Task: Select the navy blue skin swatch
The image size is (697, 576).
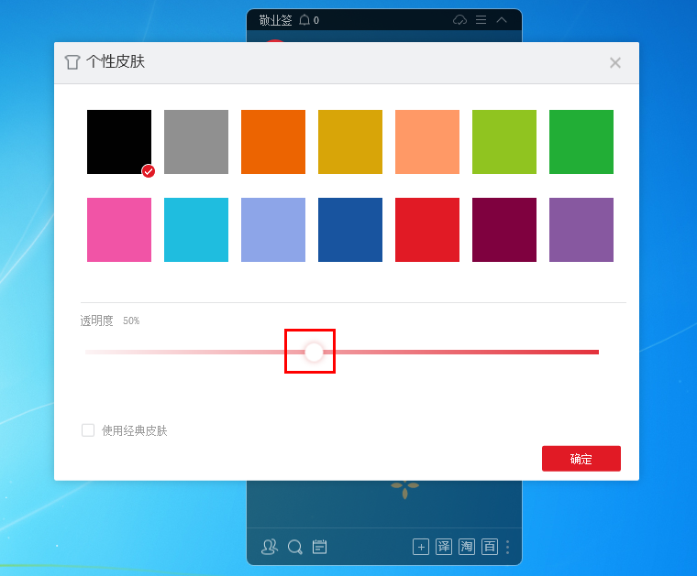Action: [350, 230]
